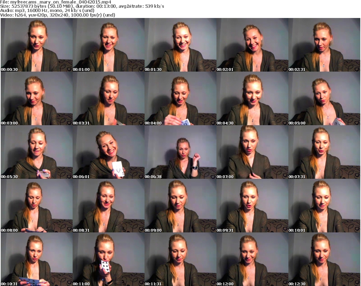This screenshot has height=286, width=361.
Task: Click the Size and duration line
Action: coord(82,6)
